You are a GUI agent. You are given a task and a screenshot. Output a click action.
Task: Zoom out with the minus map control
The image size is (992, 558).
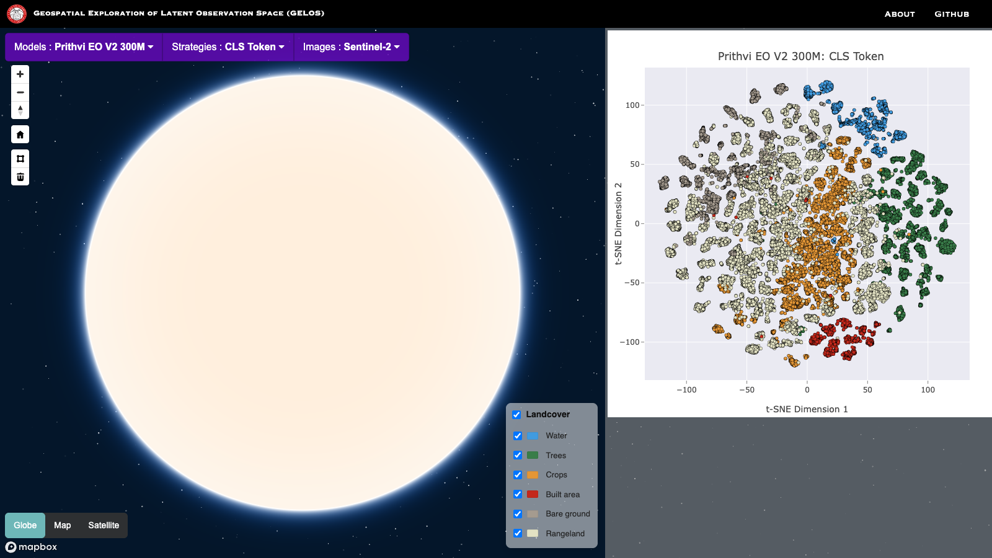[20, 92]
